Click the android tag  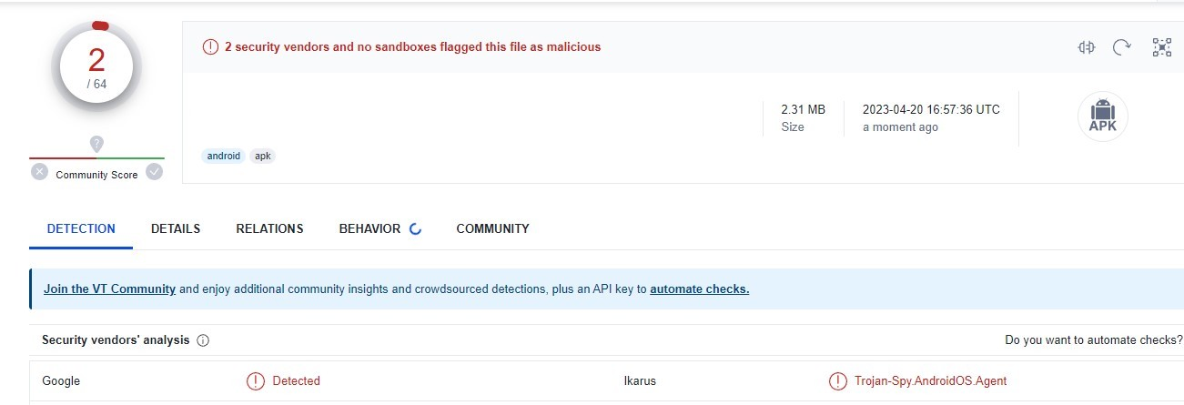click(224, 156)
